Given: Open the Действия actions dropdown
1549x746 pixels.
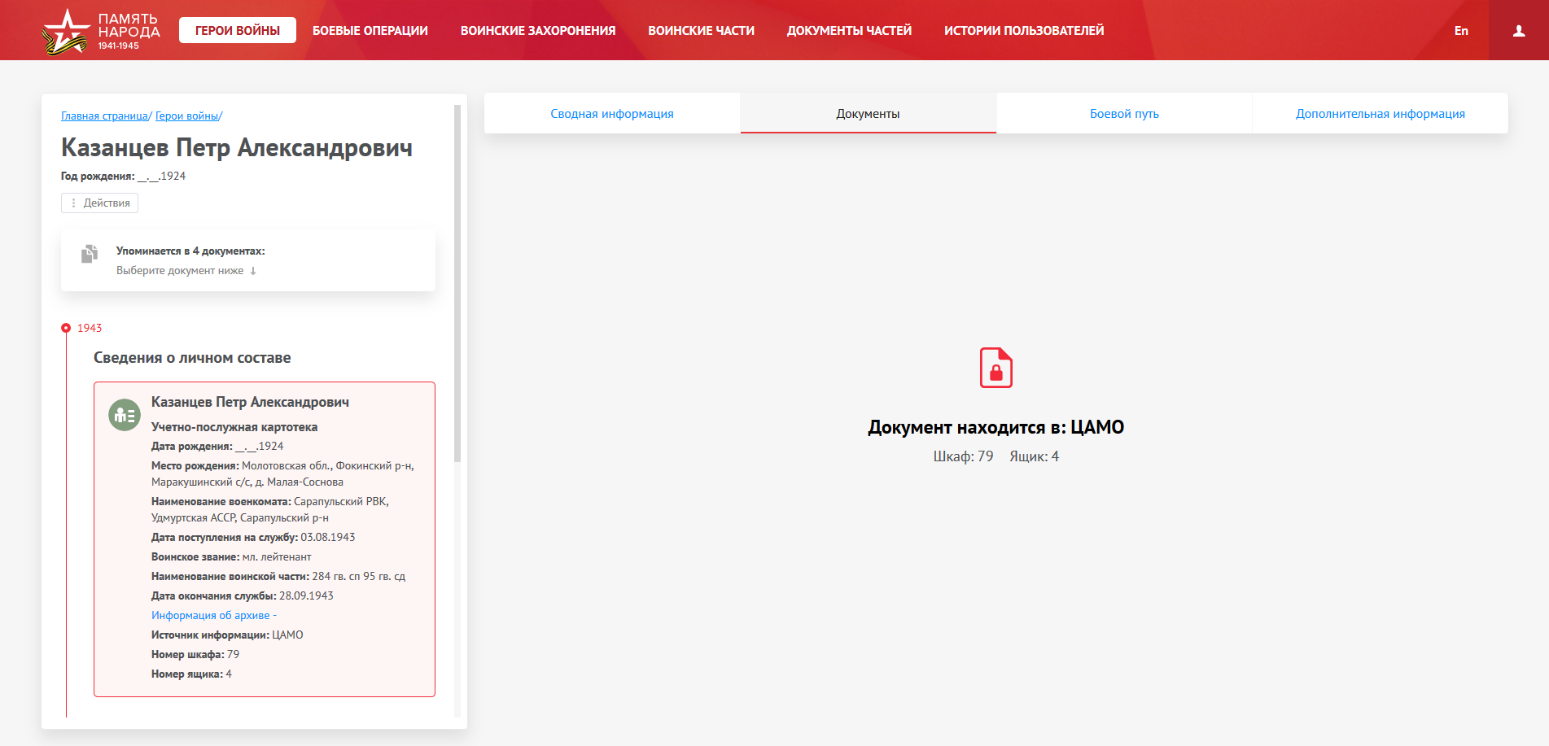Looking at the screenshot, I should tap(99, 203).
